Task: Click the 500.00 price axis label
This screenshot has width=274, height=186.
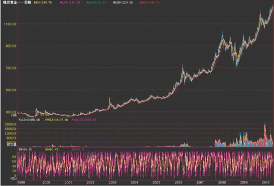Action: point(11,90)
